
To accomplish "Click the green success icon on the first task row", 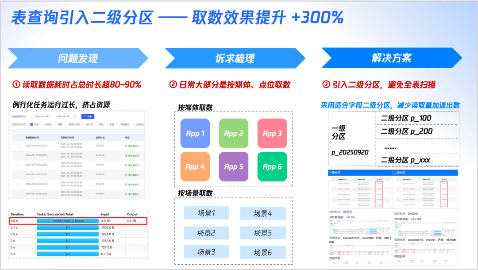I will 125,146.
